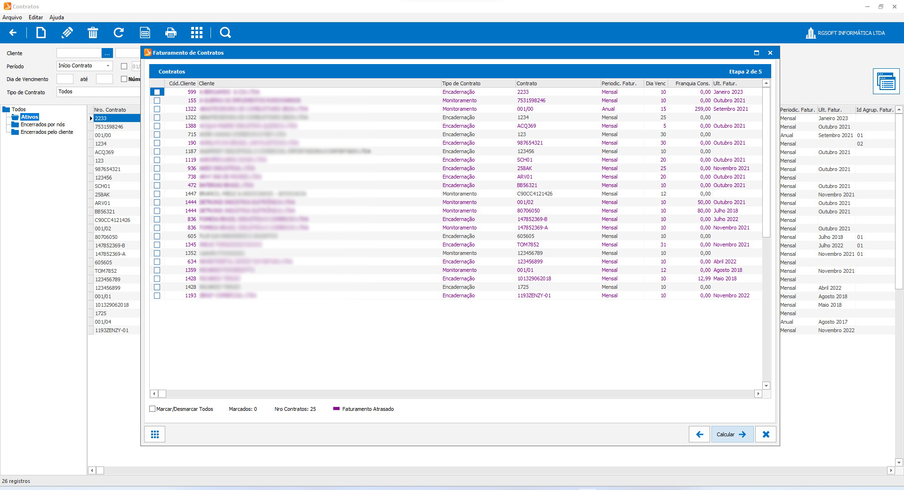
Task: Check the row for contract 1193ZENZY-01
Action: point(157,295)
